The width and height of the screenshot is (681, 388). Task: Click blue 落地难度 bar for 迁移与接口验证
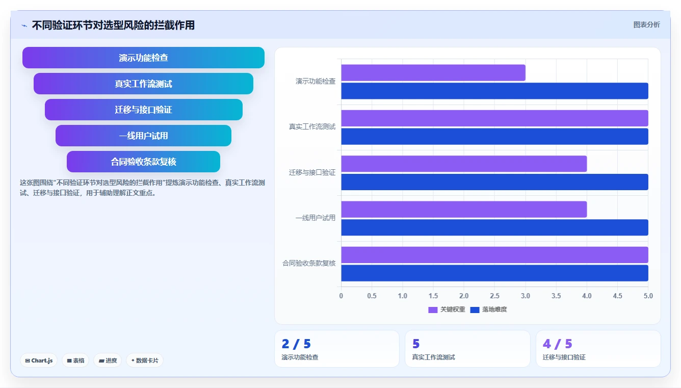494,182
